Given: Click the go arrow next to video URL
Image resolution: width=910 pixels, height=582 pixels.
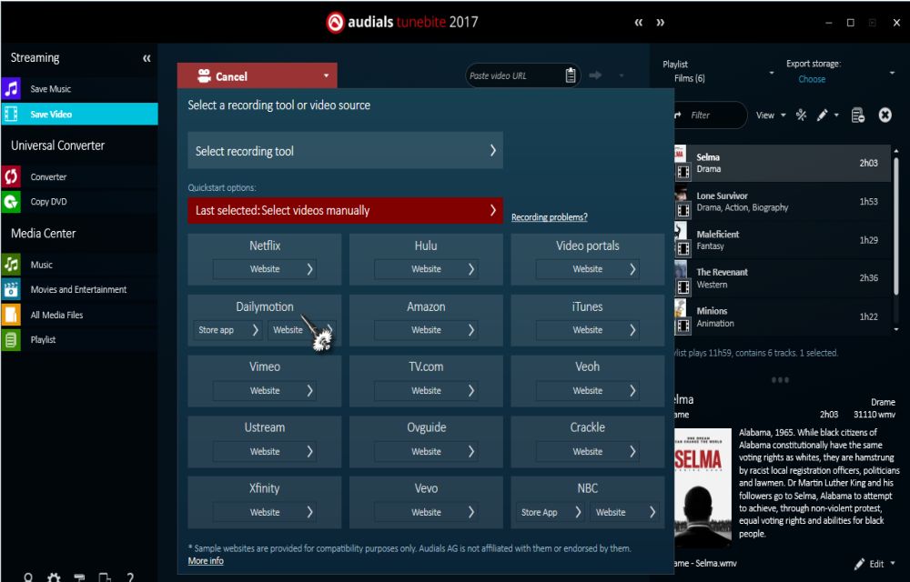Looking at the screenshot, I should click(x=595, y=75).
